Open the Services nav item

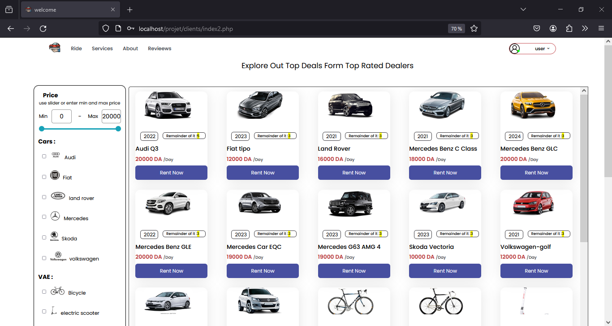[x=102, y=48]
